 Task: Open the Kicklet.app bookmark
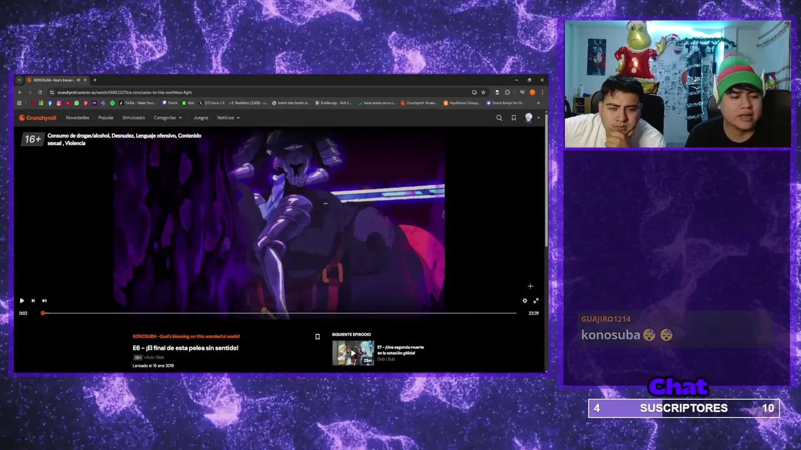(x=334, y=103)
